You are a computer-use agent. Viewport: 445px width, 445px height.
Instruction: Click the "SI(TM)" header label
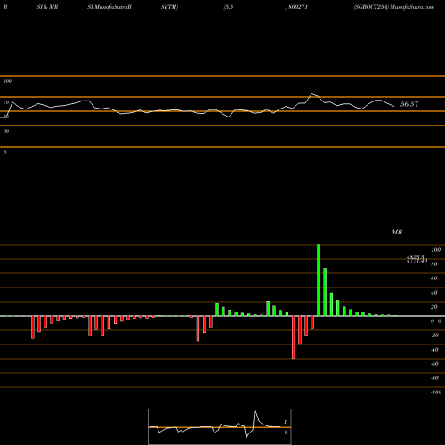(169, 7)
